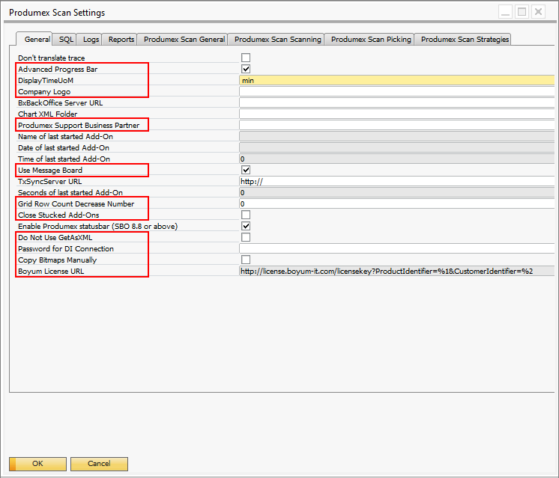Click the DisplayTimeUoM field containing min
The image size is (559, 478).
396,80
